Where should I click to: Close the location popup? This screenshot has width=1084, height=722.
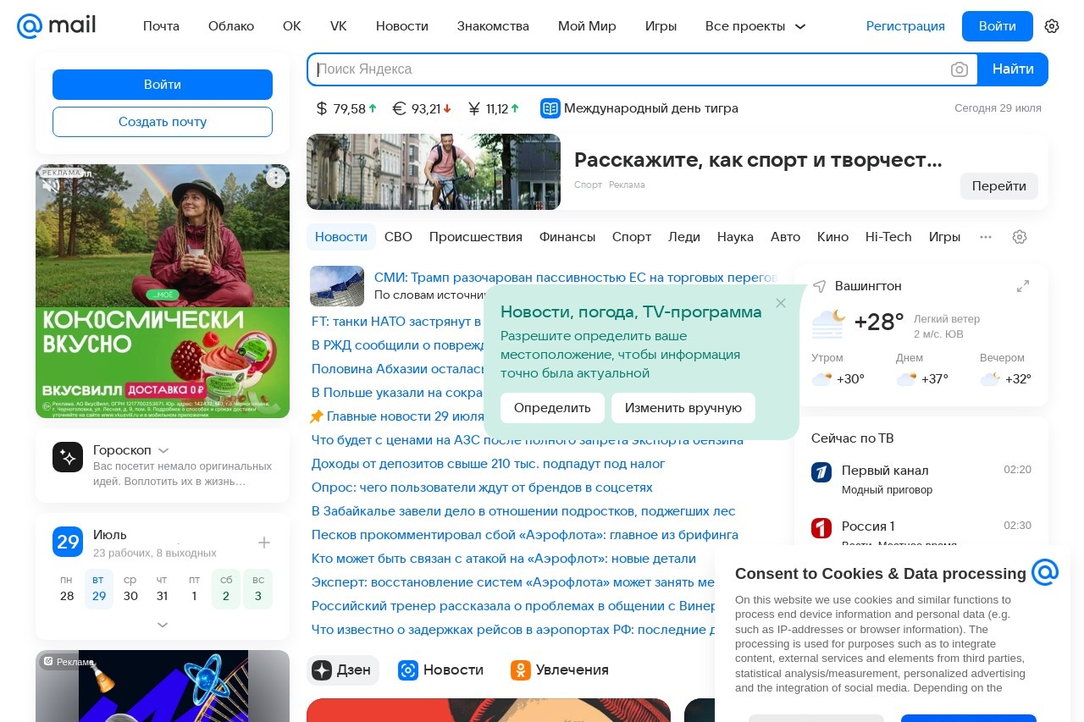pos(781,303)
